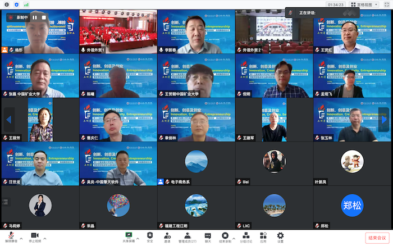Click the meeting info icon at top-left
The width and height of the screenshot is (393, 246).
click(x=7, y=4)
